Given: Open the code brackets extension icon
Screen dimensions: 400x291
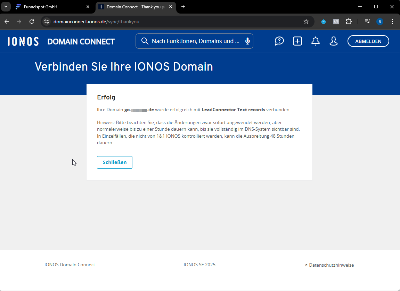Looking at the screenshot, I should [x=336, y=22].
